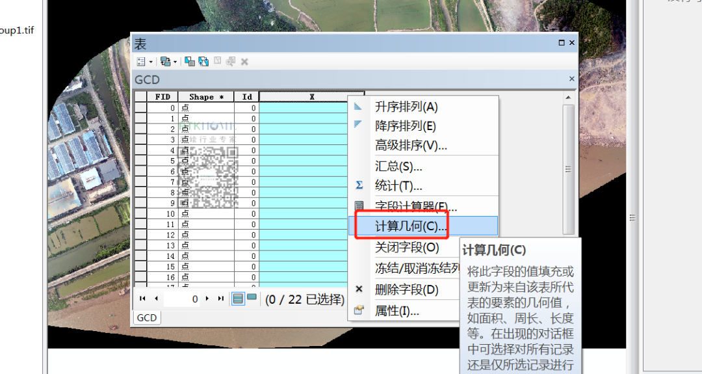Toggle Show selected records view
The width and height of the screenshot is (702, 374).
[x=252, y=298]
